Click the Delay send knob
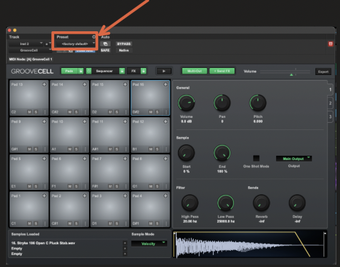Image resolution: width=340 pixels, height=267 pixels. pos(297,203)
